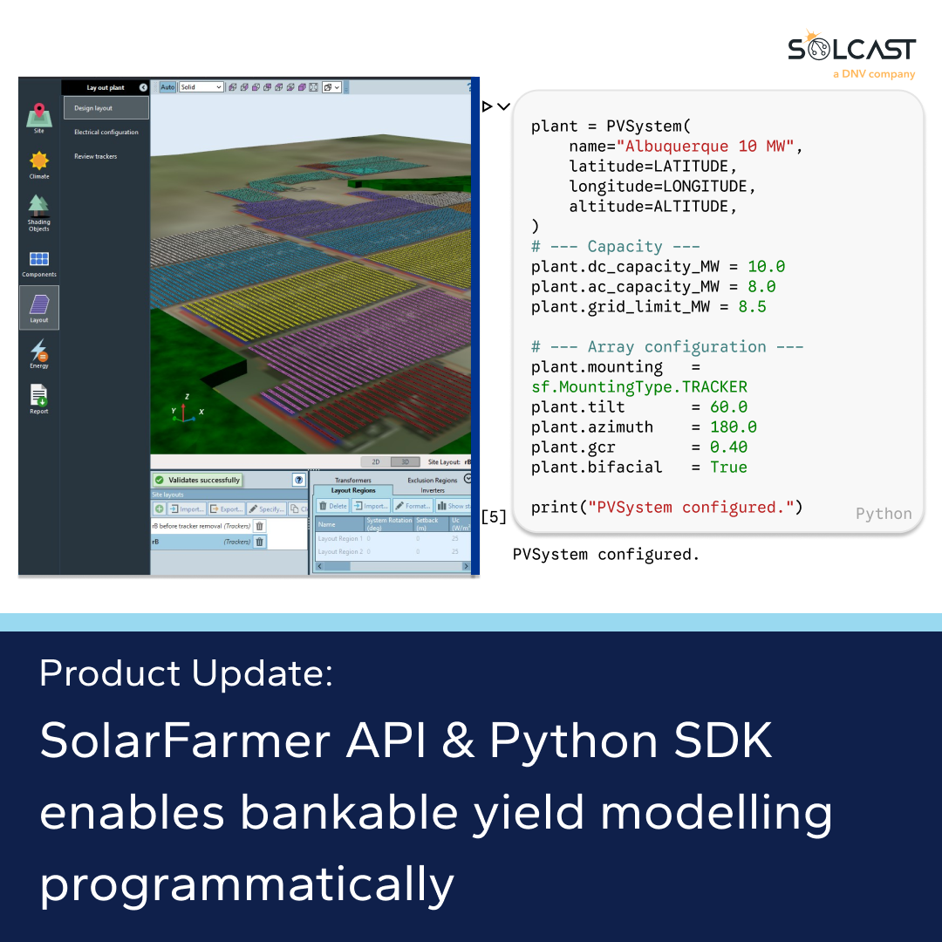Expand run options chevron next to play

pyautogui.click(x=504, y=107)
